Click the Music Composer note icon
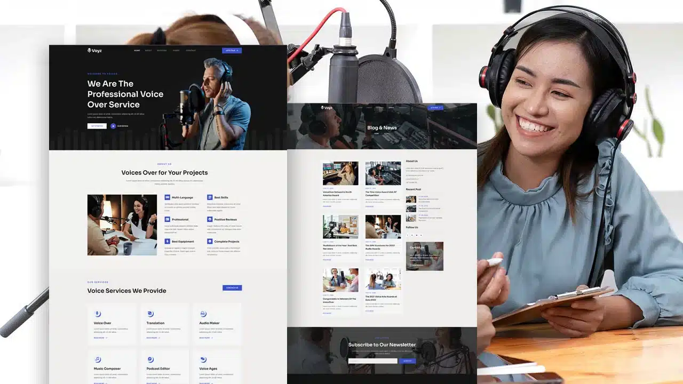 click(x=98, y=359)
